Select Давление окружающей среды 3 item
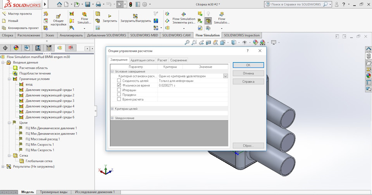 tap(50, 101)
